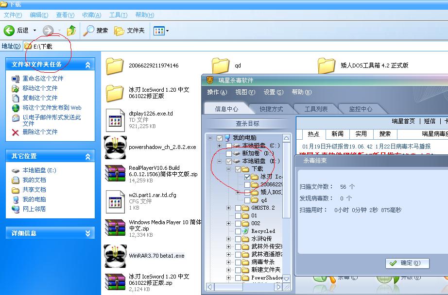Check the 20066229 folder checkbox in tree
The height and width of the screenshot is (295, 448).
tap(247, 185)
